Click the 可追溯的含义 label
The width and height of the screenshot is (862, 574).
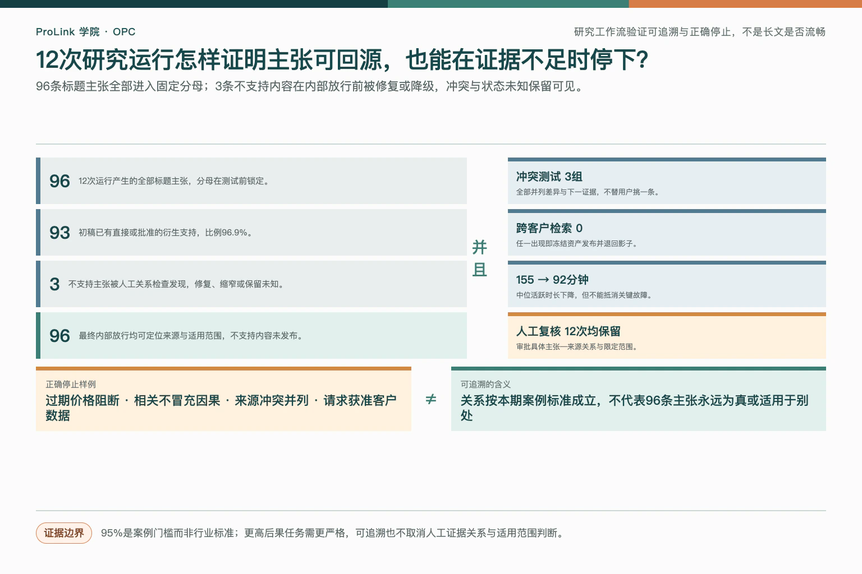tap(485, 385)
